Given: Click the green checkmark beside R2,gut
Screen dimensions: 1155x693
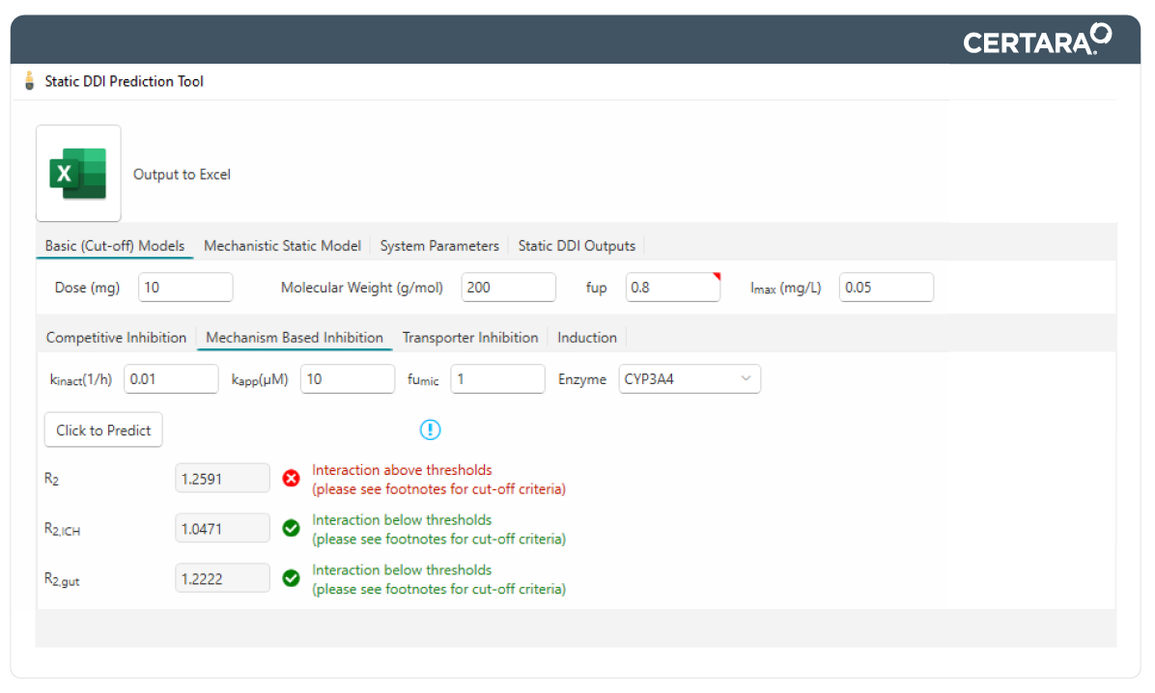Looking at the screenshot, I should click(x=291, y=578).
